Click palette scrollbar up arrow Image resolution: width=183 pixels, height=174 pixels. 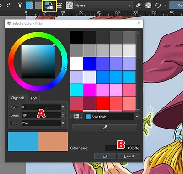[x=138, y=33]
